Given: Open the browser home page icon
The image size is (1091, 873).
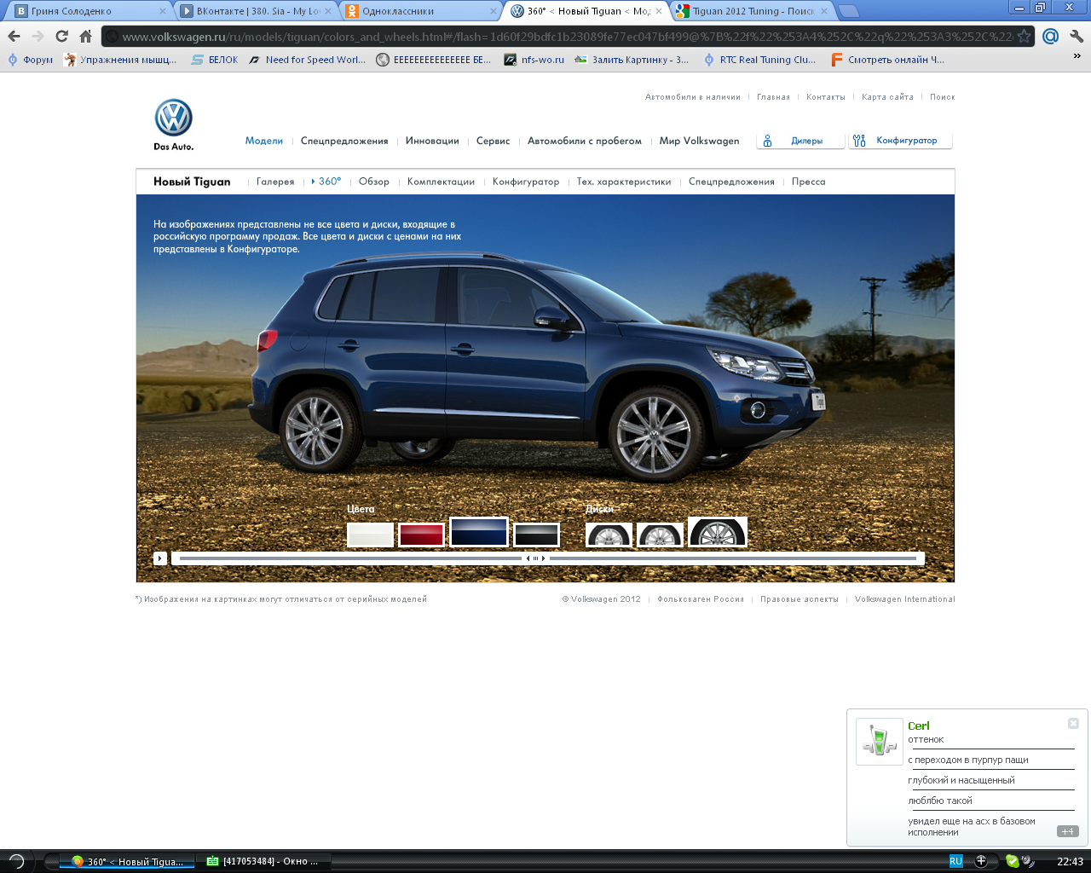Looking at the screenshot, I should point(85,36).
